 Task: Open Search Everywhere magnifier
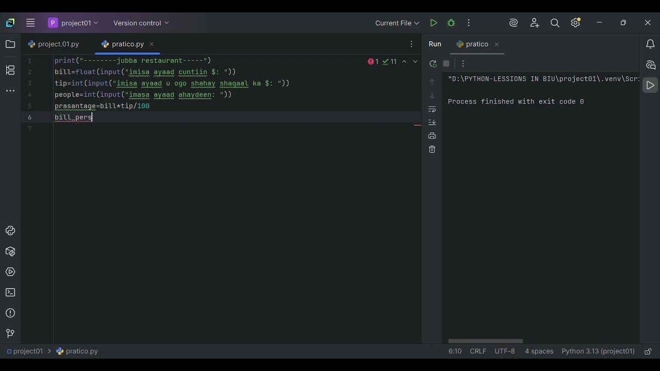555,23
